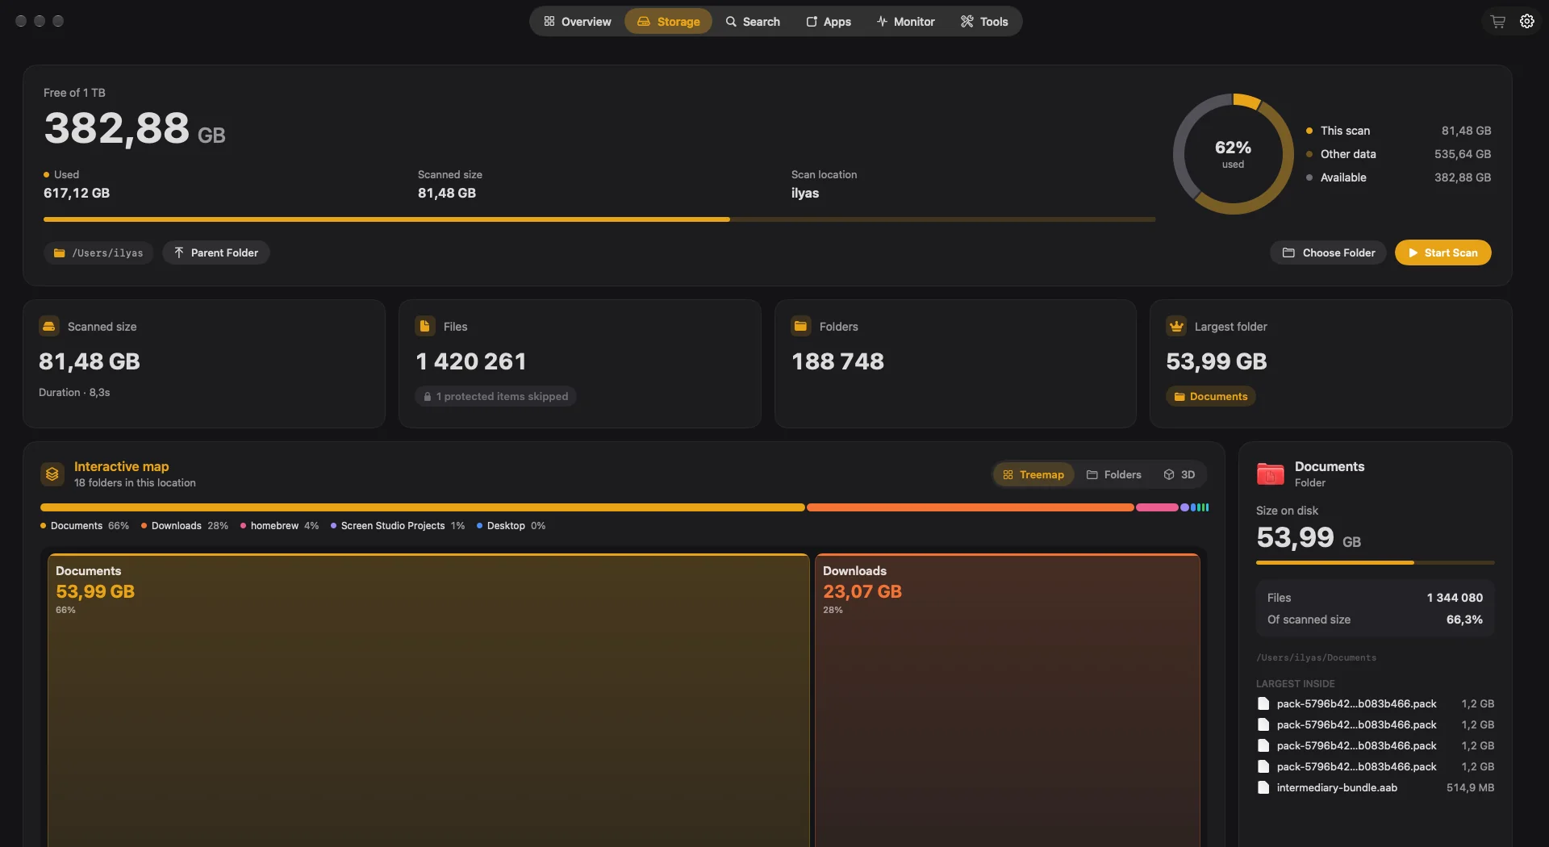This screenshot has height=847, width=1549.
Task: Click the Desktop 0% legend entry
Action: point(511,525)
